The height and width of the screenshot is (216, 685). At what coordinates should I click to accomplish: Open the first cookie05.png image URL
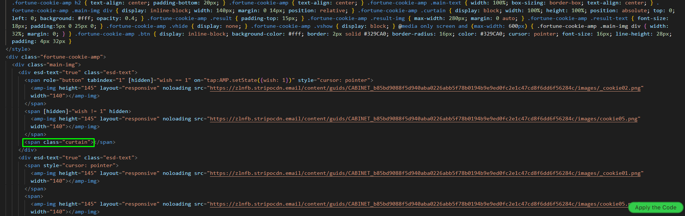[x=424, y=119]
